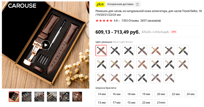Play the product video on main image
This screenshot has width=204, height=107.
point(46,45)
